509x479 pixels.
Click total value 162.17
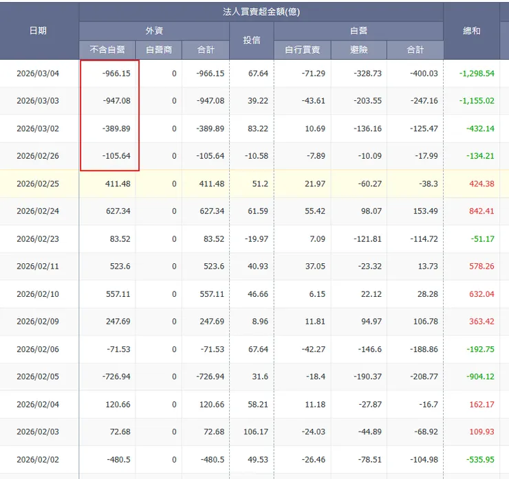tap(481, 404)
